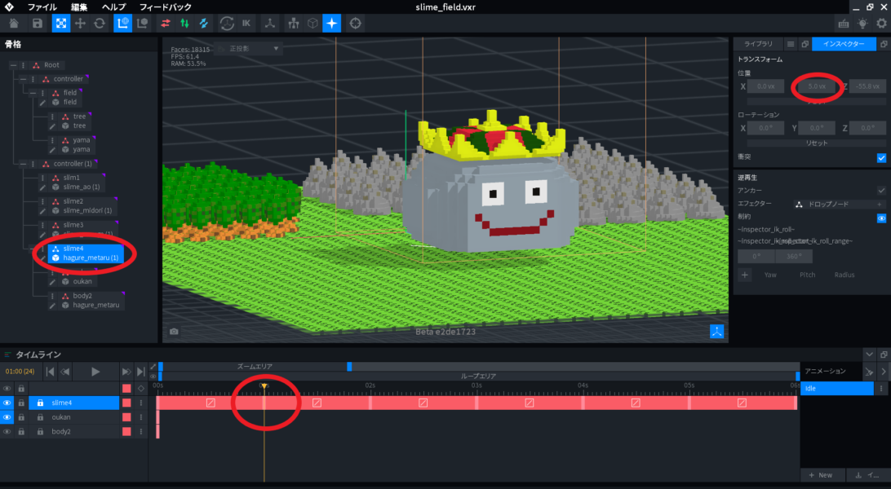This screenshot has height=489, width=891.
Task: Click the plus button left of Yaw
Action: pos(744,275)
